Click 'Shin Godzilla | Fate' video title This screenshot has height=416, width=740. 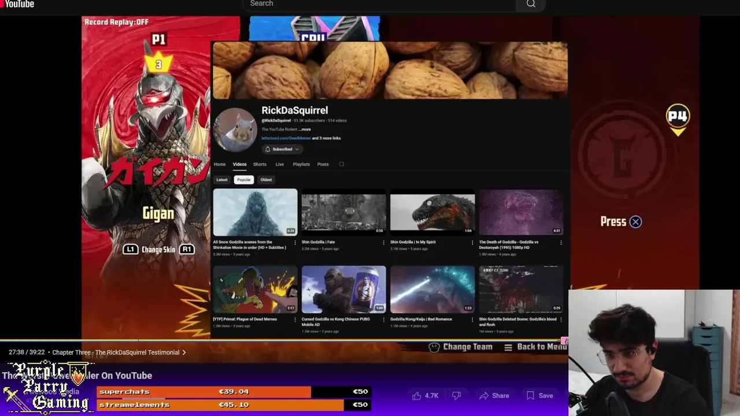point(318,242)
